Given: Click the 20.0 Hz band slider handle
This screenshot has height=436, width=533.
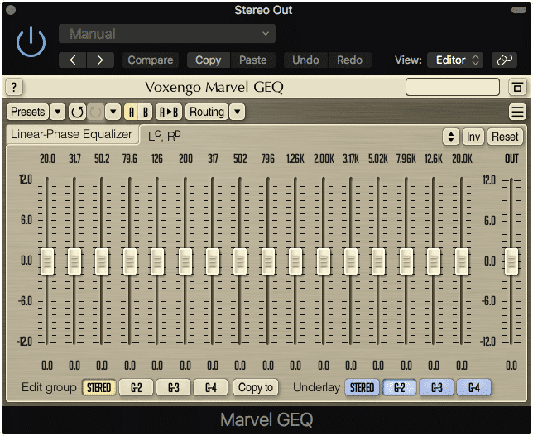Looking at the screenshot, I should pos(47,261).
